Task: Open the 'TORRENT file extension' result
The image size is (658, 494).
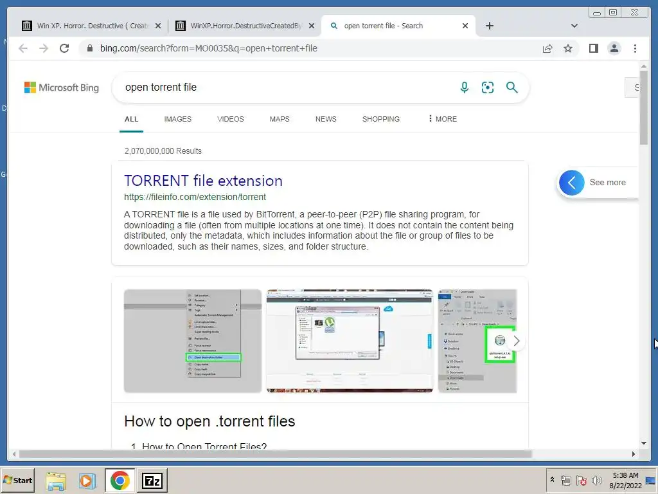Action: click(203, 181)
